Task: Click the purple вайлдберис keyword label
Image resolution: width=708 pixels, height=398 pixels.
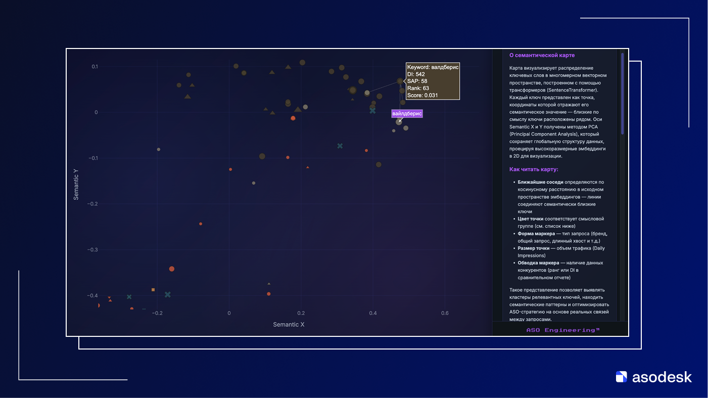Action: 407,114
